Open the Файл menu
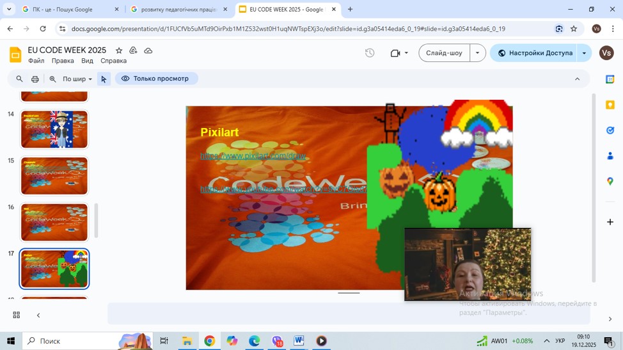This screenshot has width=623, height=350. point(36,61)
